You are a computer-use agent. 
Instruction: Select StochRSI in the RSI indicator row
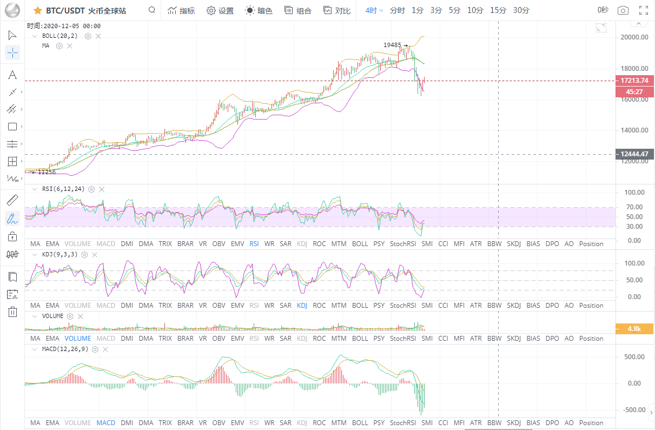[x=403, y=244]
